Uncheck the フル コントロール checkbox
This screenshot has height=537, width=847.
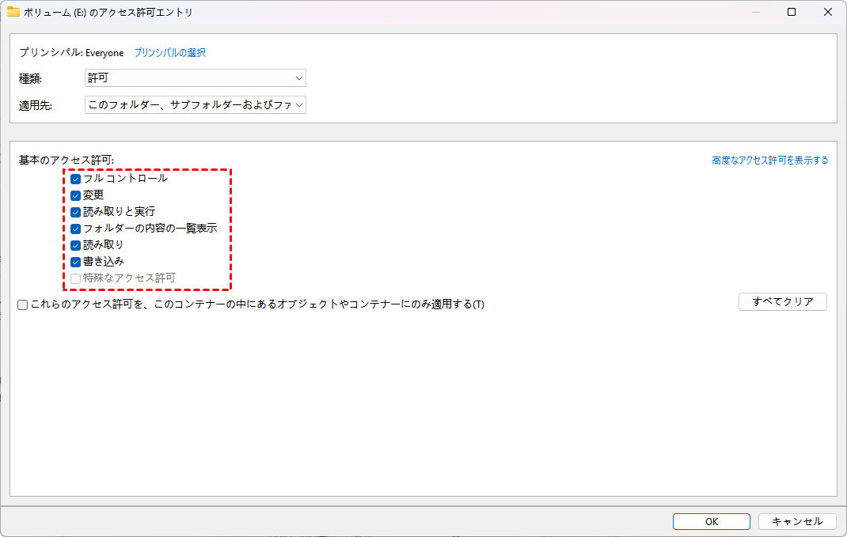point(76,179)
